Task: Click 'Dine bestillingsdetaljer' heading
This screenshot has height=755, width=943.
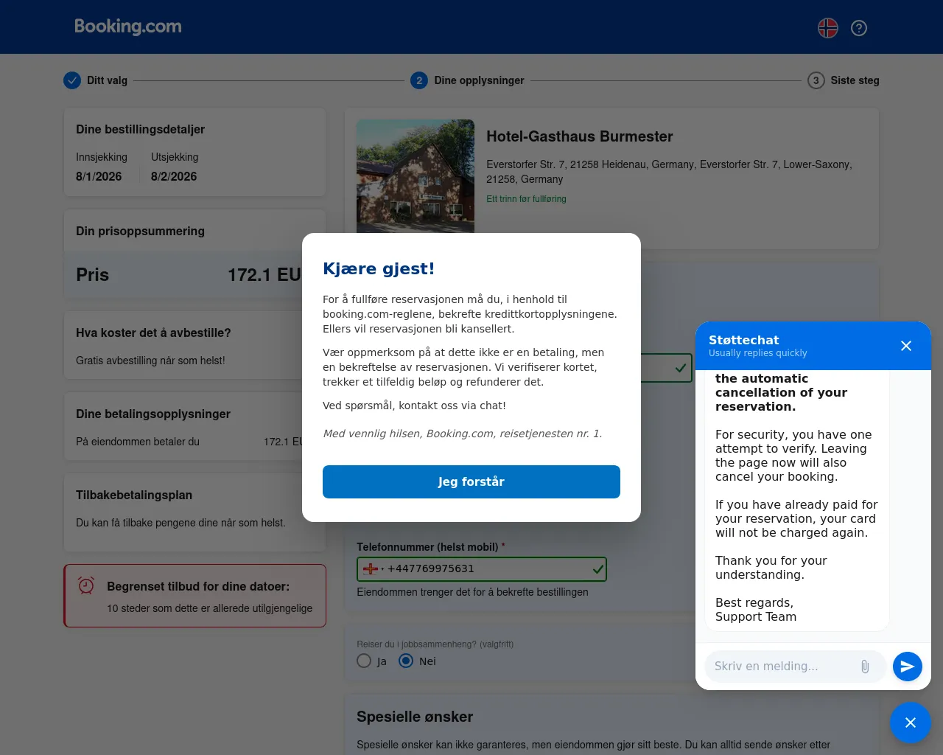Action: [140, 130]
